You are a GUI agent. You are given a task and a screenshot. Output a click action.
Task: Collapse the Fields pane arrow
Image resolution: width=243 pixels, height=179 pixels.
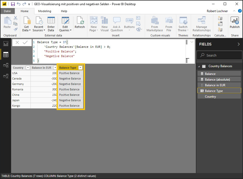[x=238, y=44]
